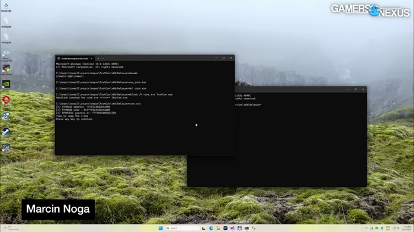Viewport: 414px width, 232px height.
Task: Open the terminal new-tab dropdown arrow
Action: click(x=103, y=59)
